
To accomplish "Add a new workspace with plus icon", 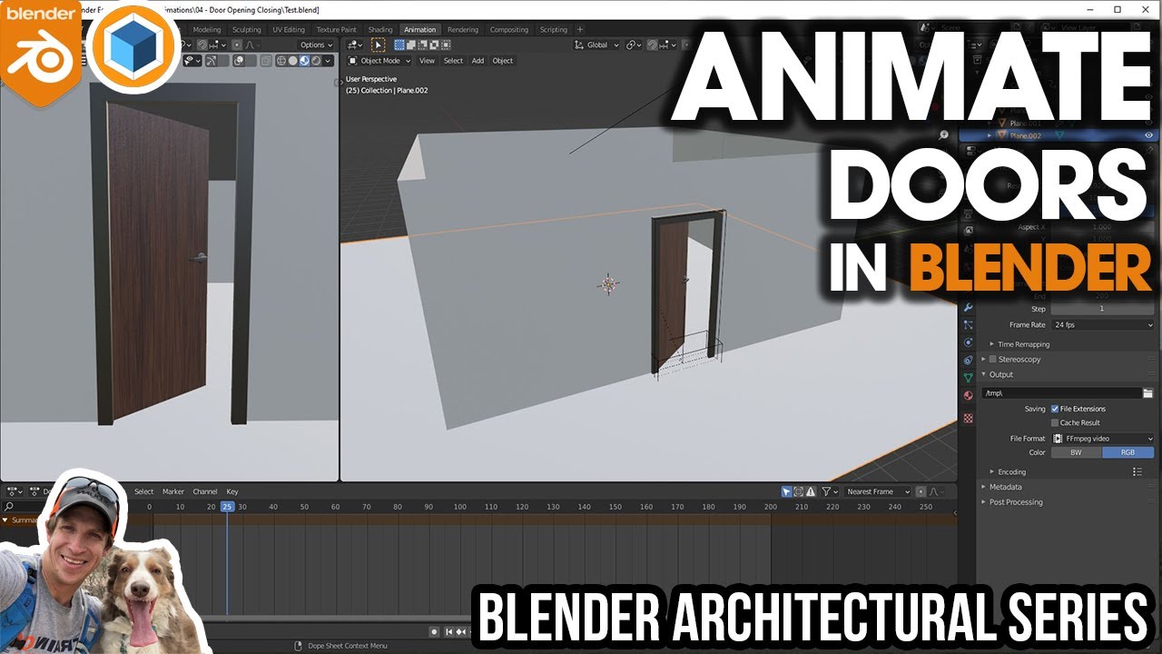I will click(x=580, y=29).
